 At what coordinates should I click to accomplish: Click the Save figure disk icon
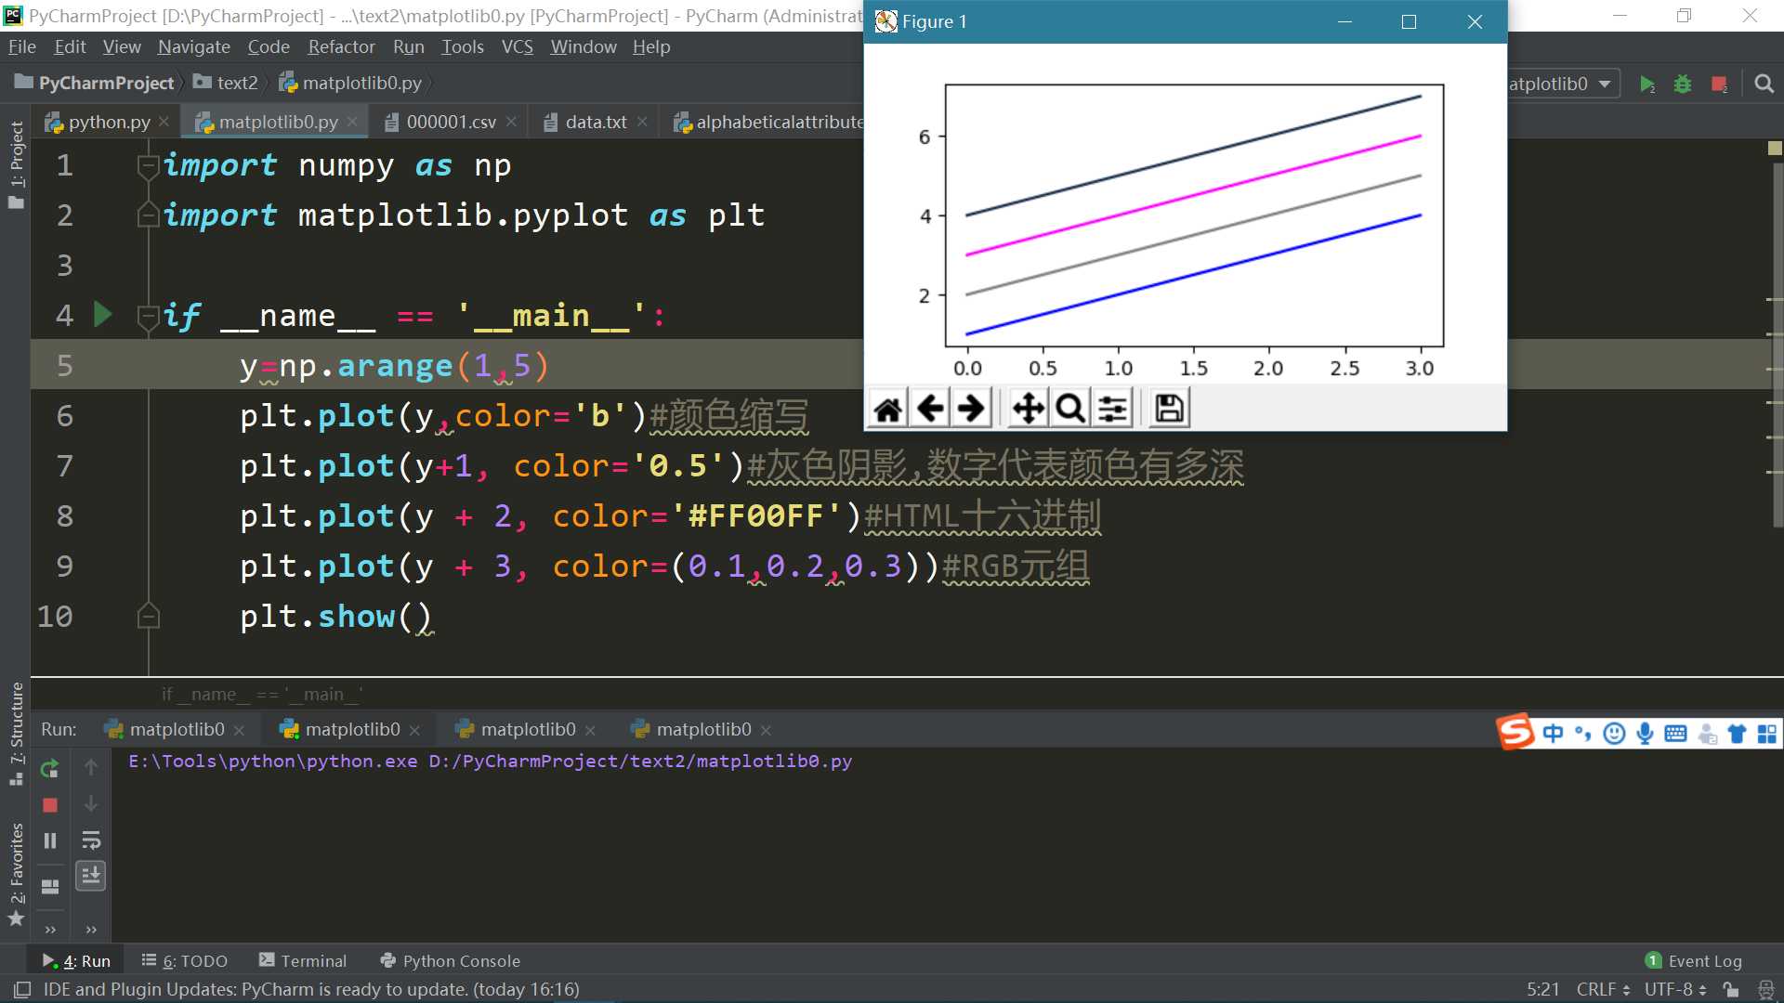[x=1169, y=409]
